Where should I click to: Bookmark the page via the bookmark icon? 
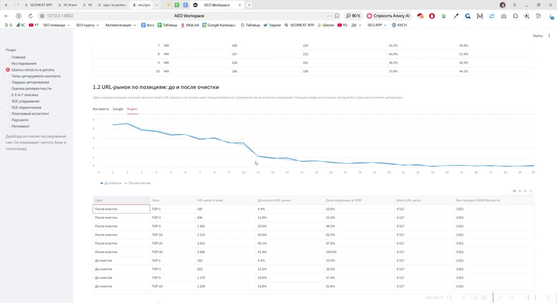tap(337, 16)
